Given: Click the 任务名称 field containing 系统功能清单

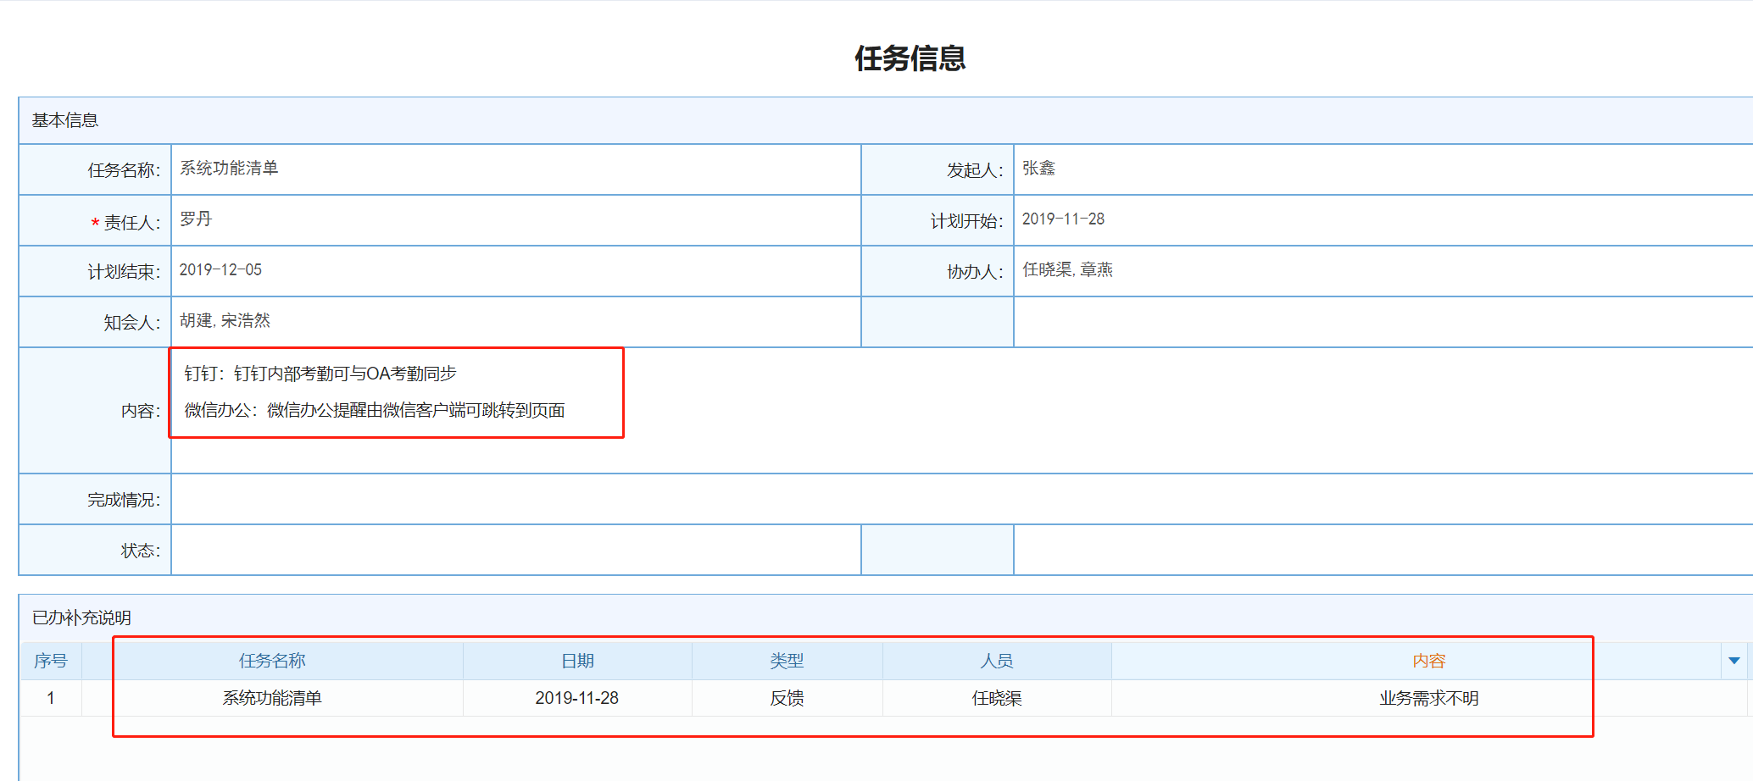Looking at the screenshot, I should click(x=515, y=169).
